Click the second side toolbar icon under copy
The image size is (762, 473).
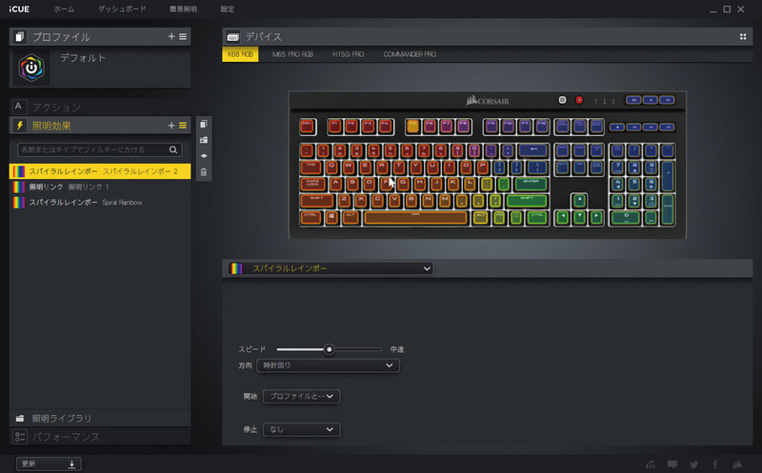(x=204, y=140)
